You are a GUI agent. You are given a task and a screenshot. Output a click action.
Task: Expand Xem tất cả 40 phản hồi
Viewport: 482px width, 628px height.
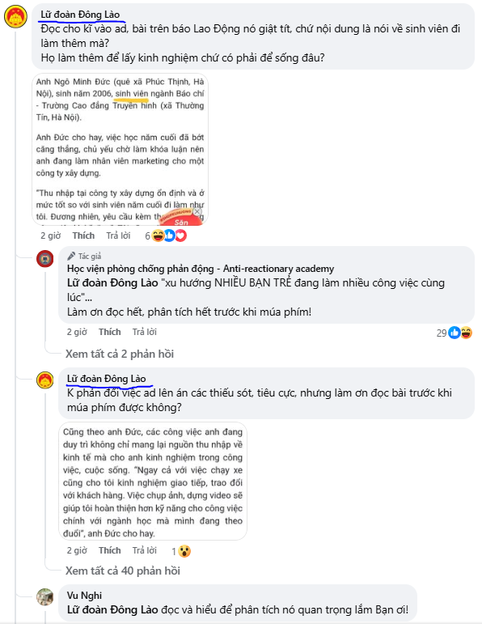point(122,571)
